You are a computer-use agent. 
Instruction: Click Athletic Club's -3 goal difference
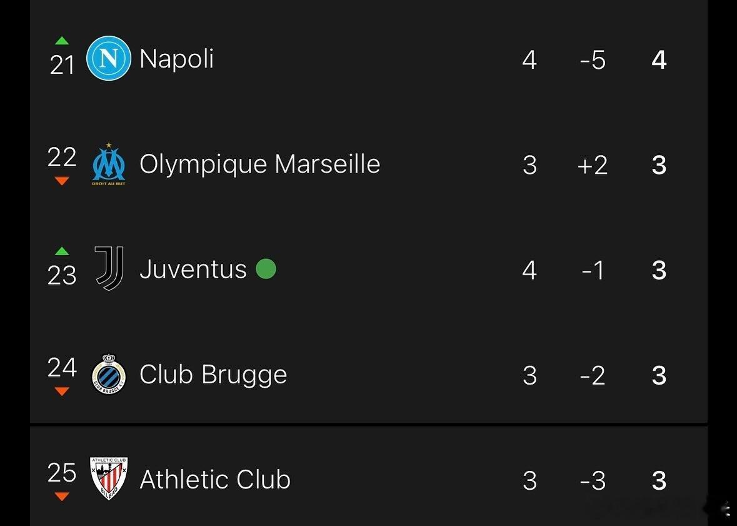592,481
